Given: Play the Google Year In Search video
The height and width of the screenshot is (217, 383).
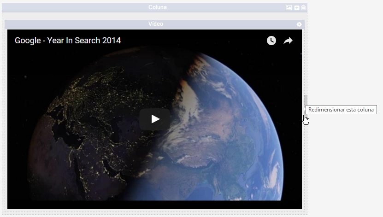Looking at the screenshot, I should 155,119.
